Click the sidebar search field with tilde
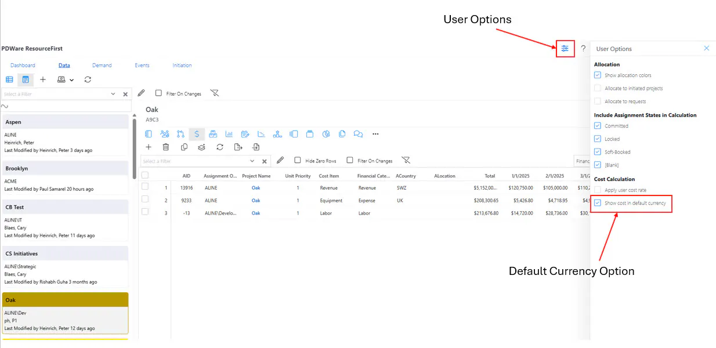 66,107
